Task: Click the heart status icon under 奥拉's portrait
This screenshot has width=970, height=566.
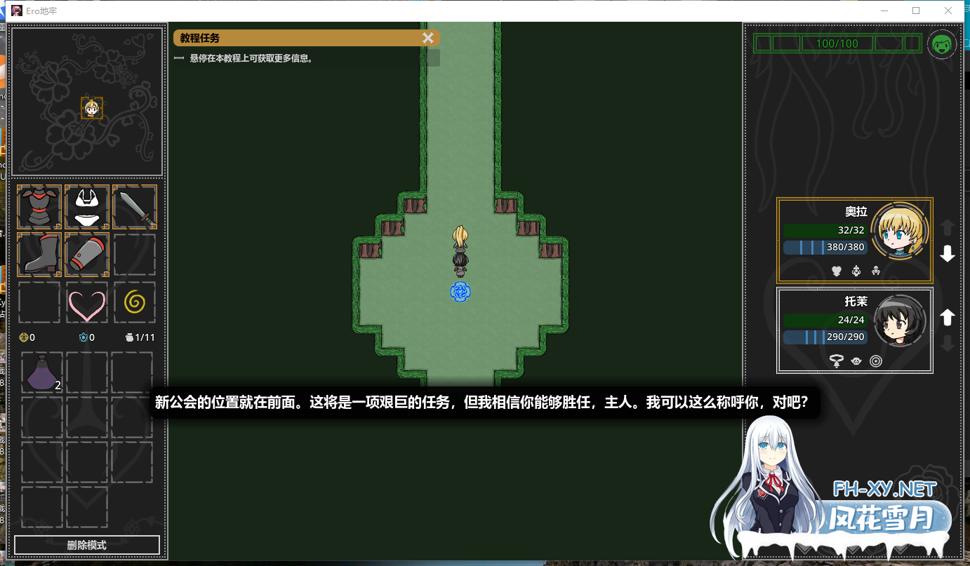Action: 836,270
